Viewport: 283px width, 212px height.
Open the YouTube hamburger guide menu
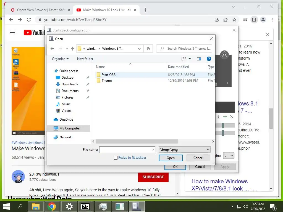click(13, 33)
